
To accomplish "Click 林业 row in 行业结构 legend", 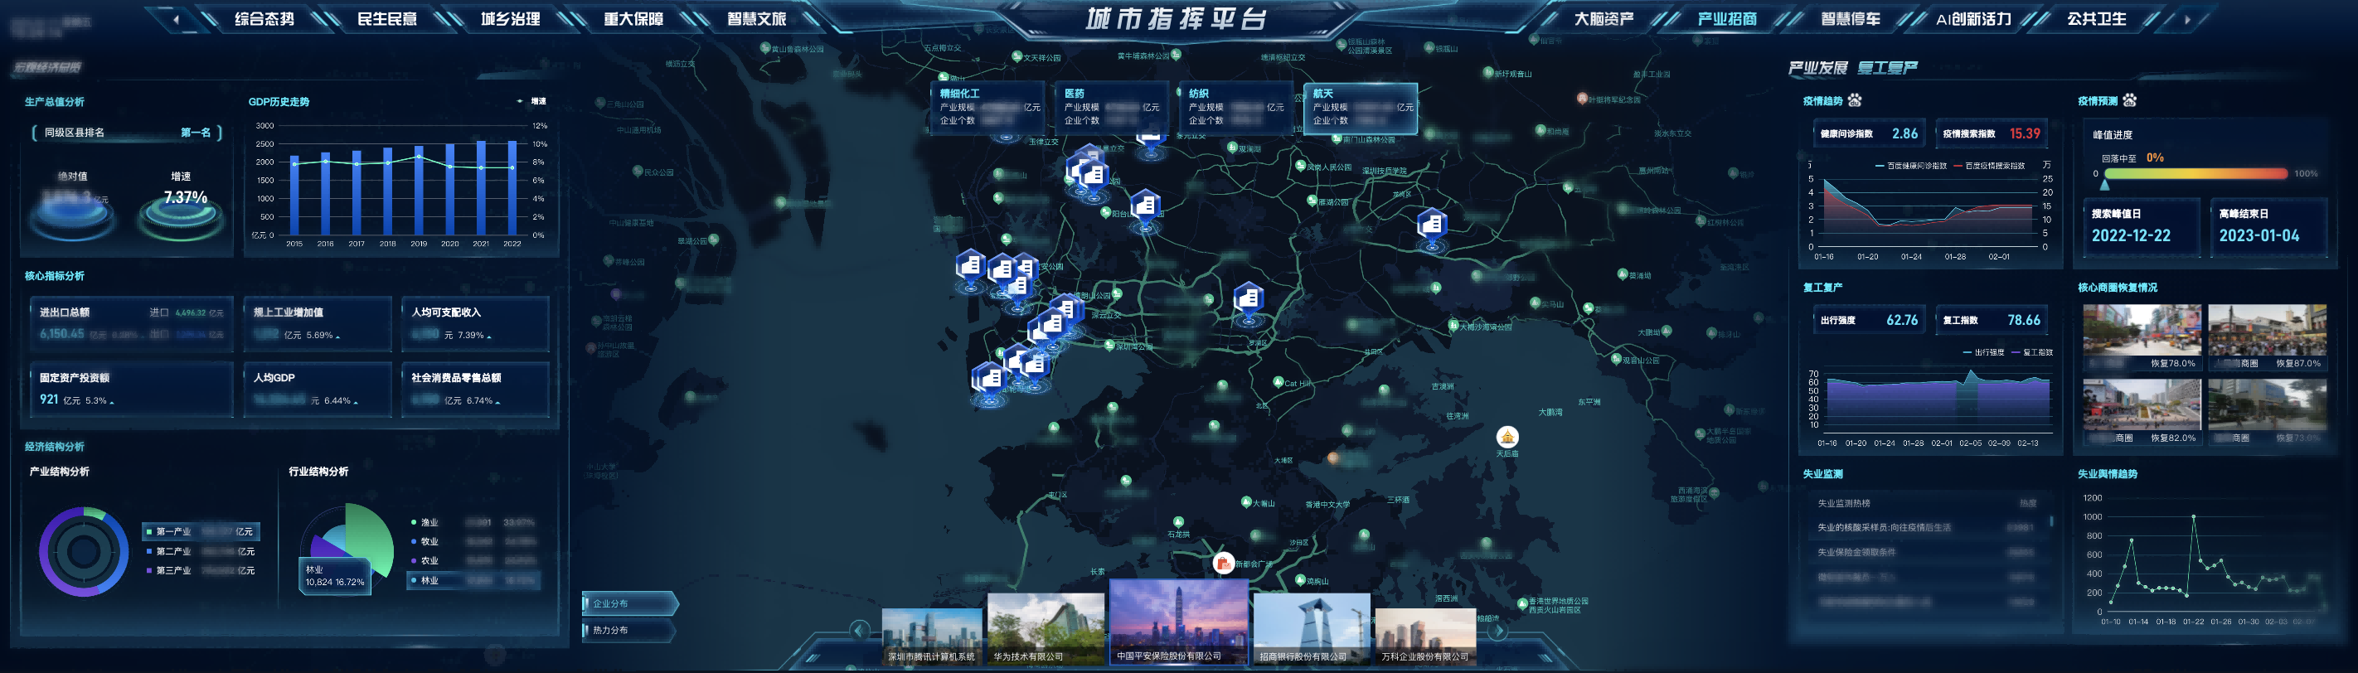I will coord(473,579).
